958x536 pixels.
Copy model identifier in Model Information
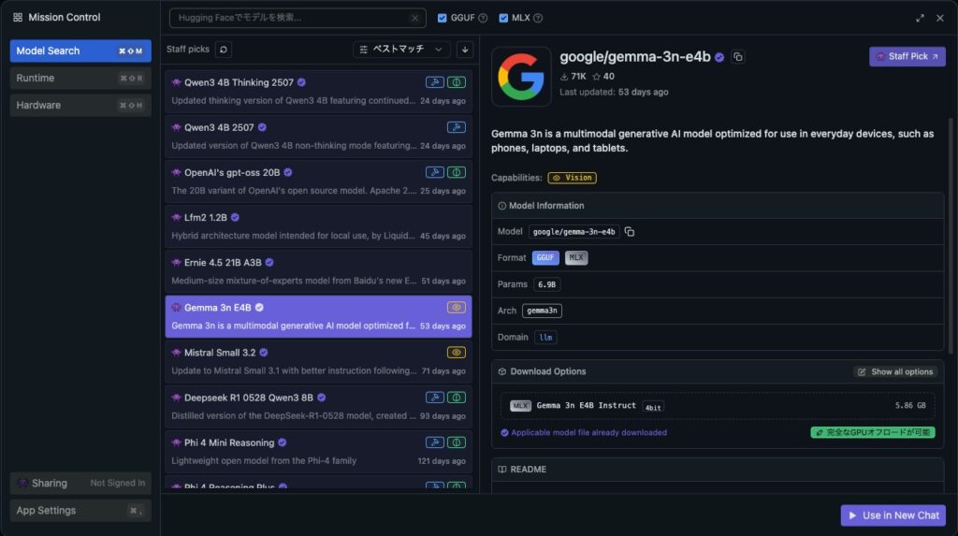pos(630,232)
